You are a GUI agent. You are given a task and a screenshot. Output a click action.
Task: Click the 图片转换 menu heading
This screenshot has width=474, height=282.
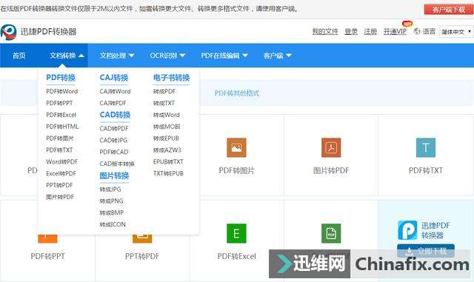(x=114, y=175)
